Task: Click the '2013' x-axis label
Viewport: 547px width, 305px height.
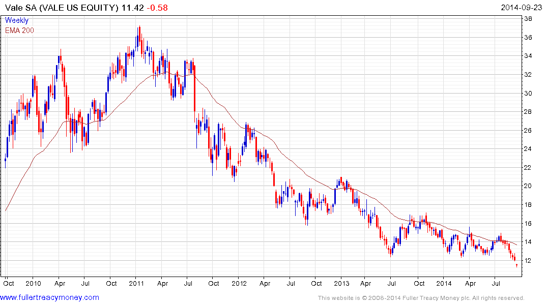Action: (341, 283)
